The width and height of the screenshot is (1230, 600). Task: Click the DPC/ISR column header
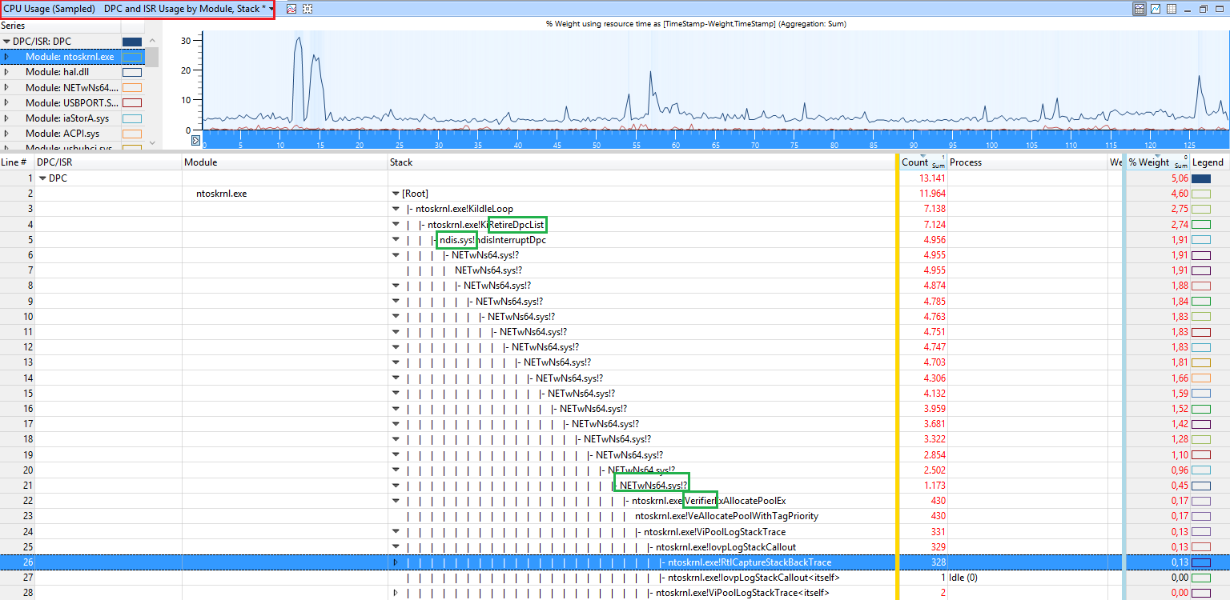point(108,162)
